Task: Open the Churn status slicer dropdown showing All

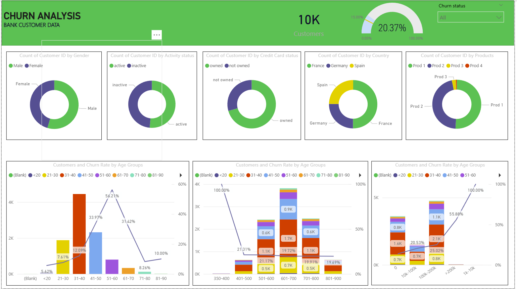Action: (471, 17)
